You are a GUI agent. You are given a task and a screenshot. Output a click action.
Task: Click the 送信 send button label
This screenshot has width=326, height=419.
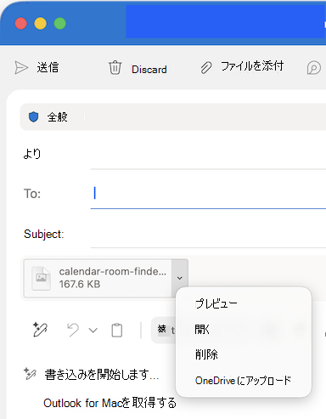coord(48,68)
